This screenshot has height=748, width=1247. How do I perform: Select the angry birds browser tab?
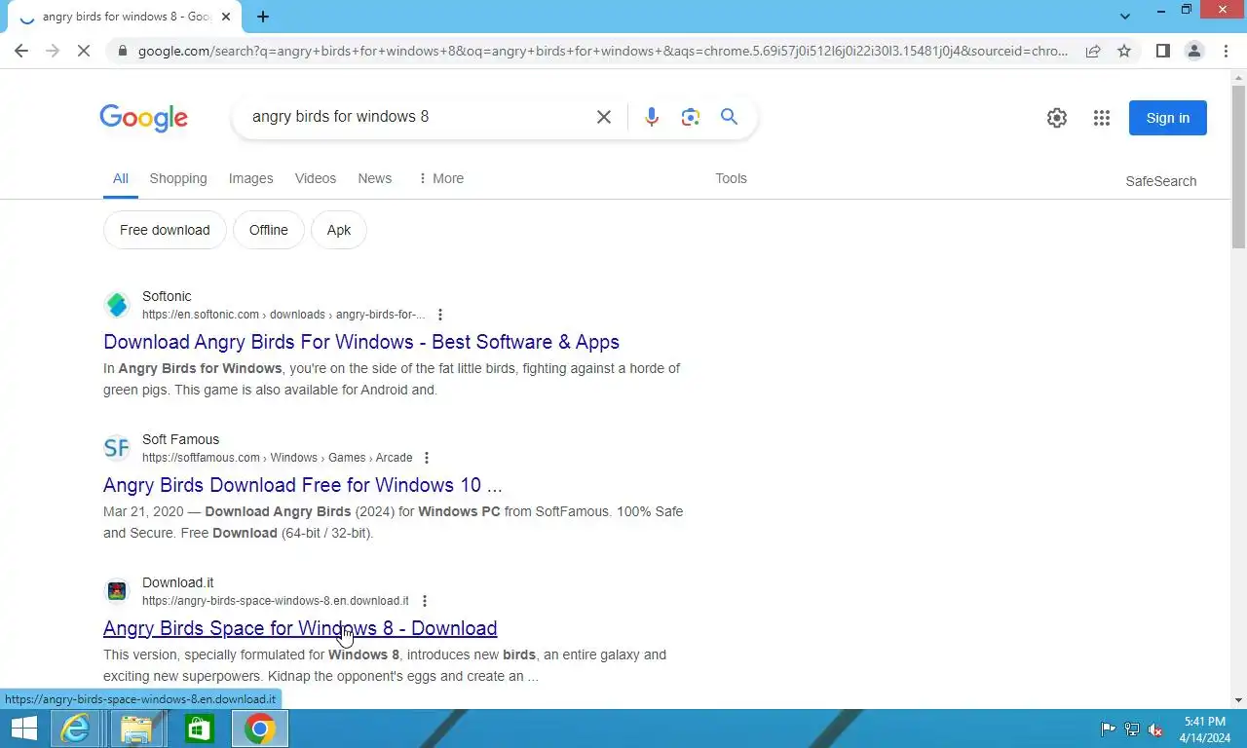[x=125, y=17]
